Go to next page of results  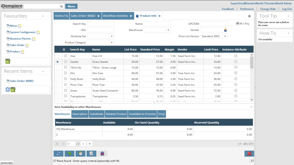pos(83,144)
